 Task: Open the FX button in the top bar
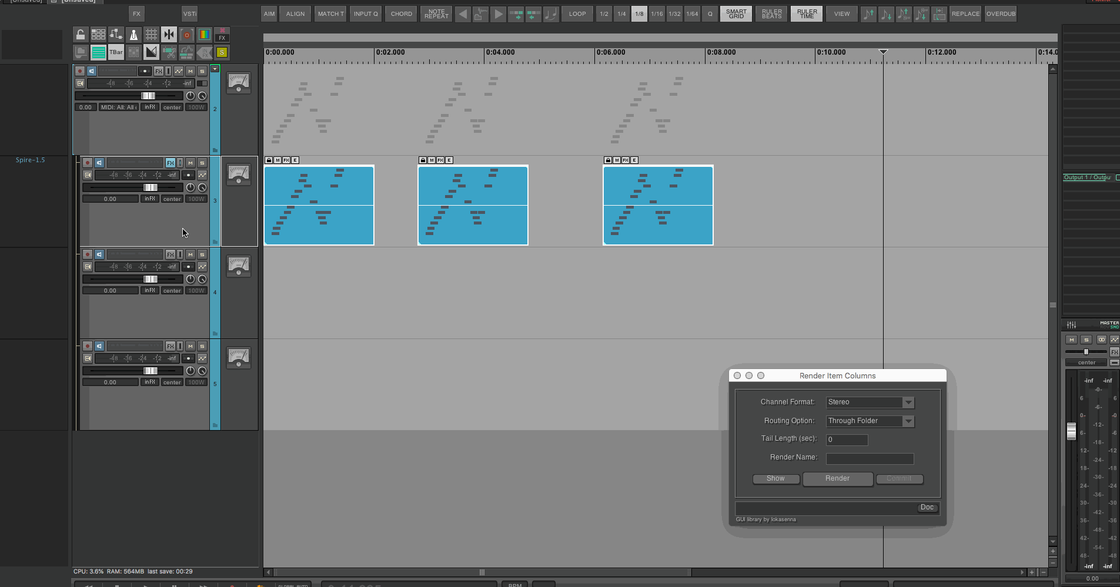pos(136,14)
